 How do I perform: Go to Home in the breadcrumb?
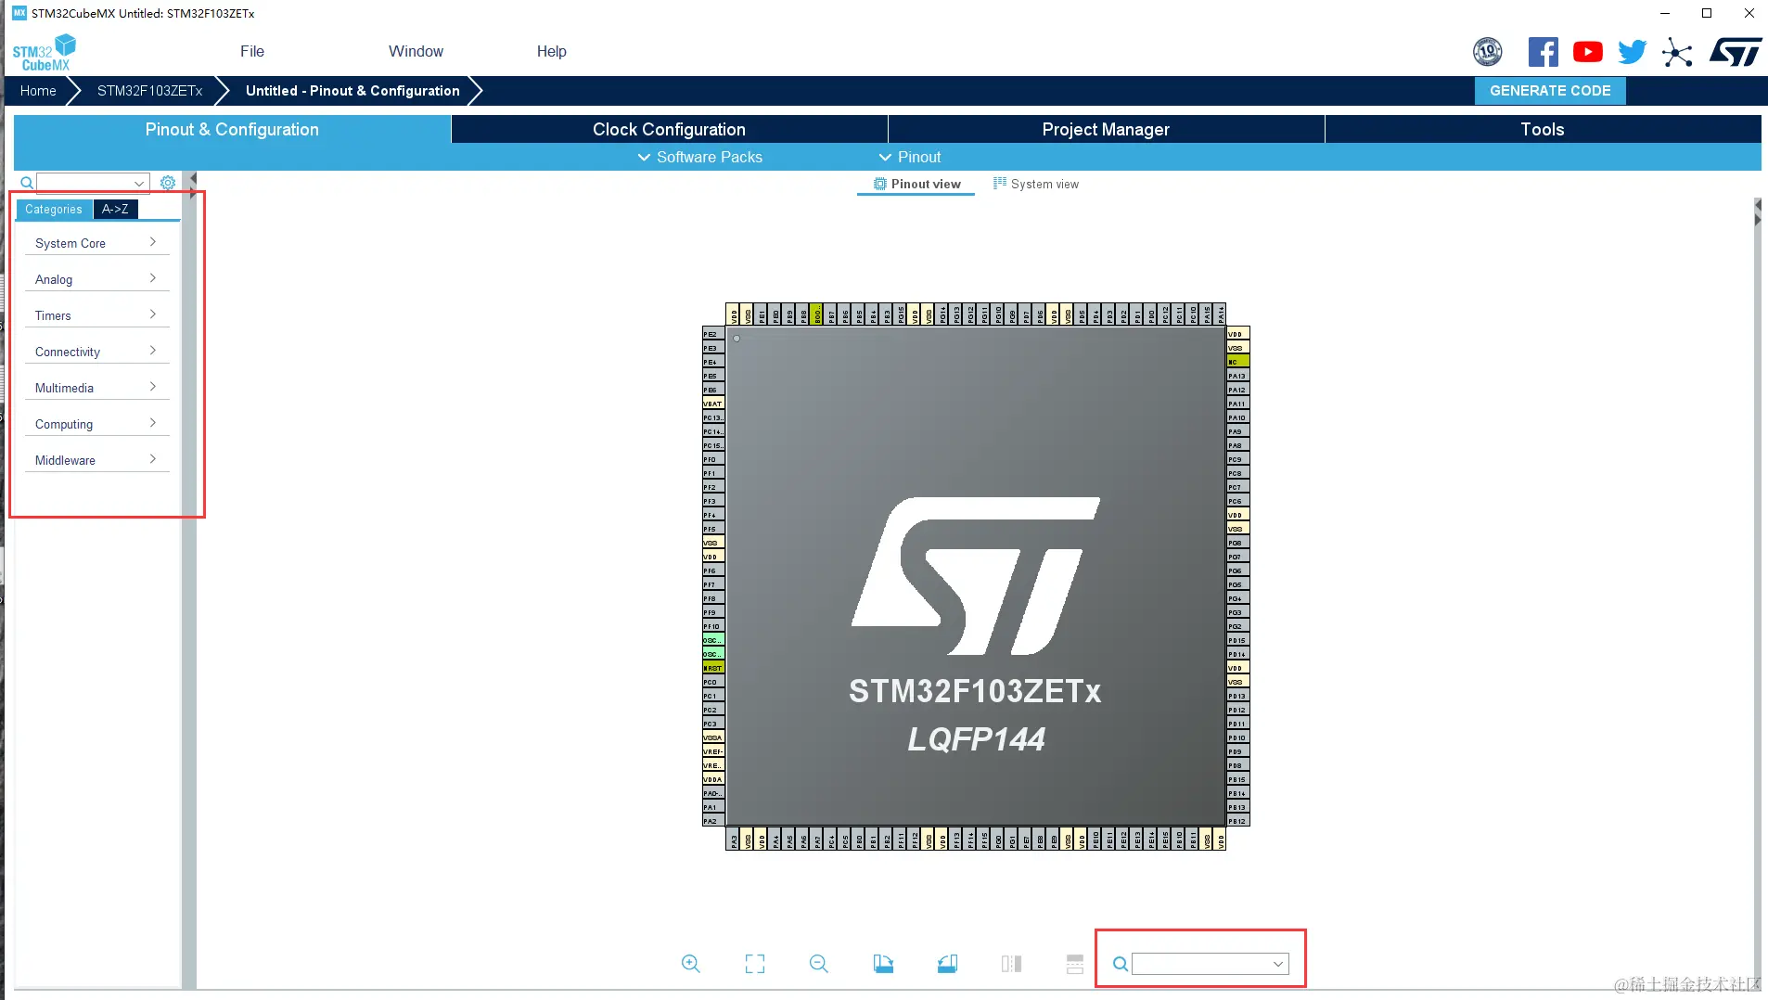(x=38, y=91)
